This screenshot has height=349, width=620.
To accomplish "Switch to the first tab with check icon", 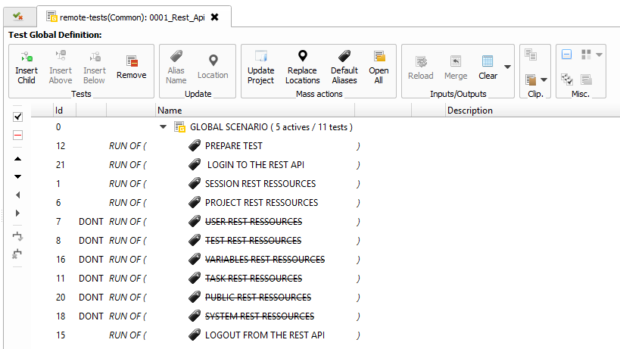I will [18, 17].
